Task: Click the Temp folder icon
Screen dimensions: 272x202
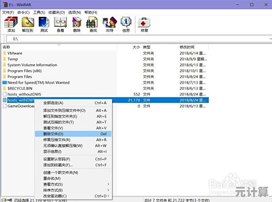Action: point(4,59)
